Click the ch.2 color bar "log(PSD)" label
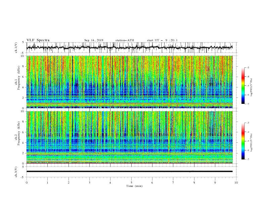Screen dimensions: 266x205 coord(251,143)
